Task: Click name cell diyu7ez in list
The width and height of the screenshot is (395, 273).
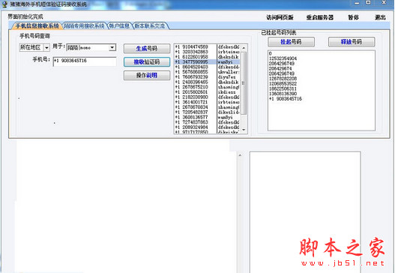Action: click(227, 77)
